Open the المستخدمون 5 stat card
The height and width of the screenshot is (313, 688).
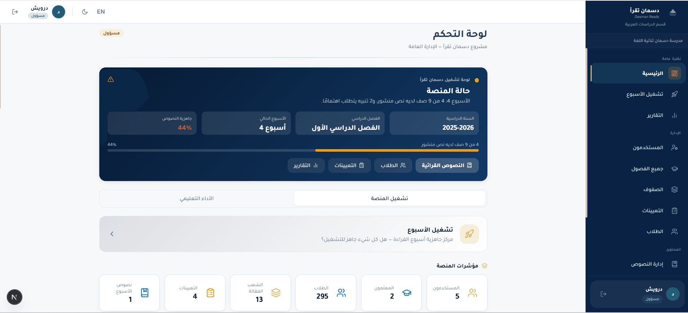tap(457, 293)
